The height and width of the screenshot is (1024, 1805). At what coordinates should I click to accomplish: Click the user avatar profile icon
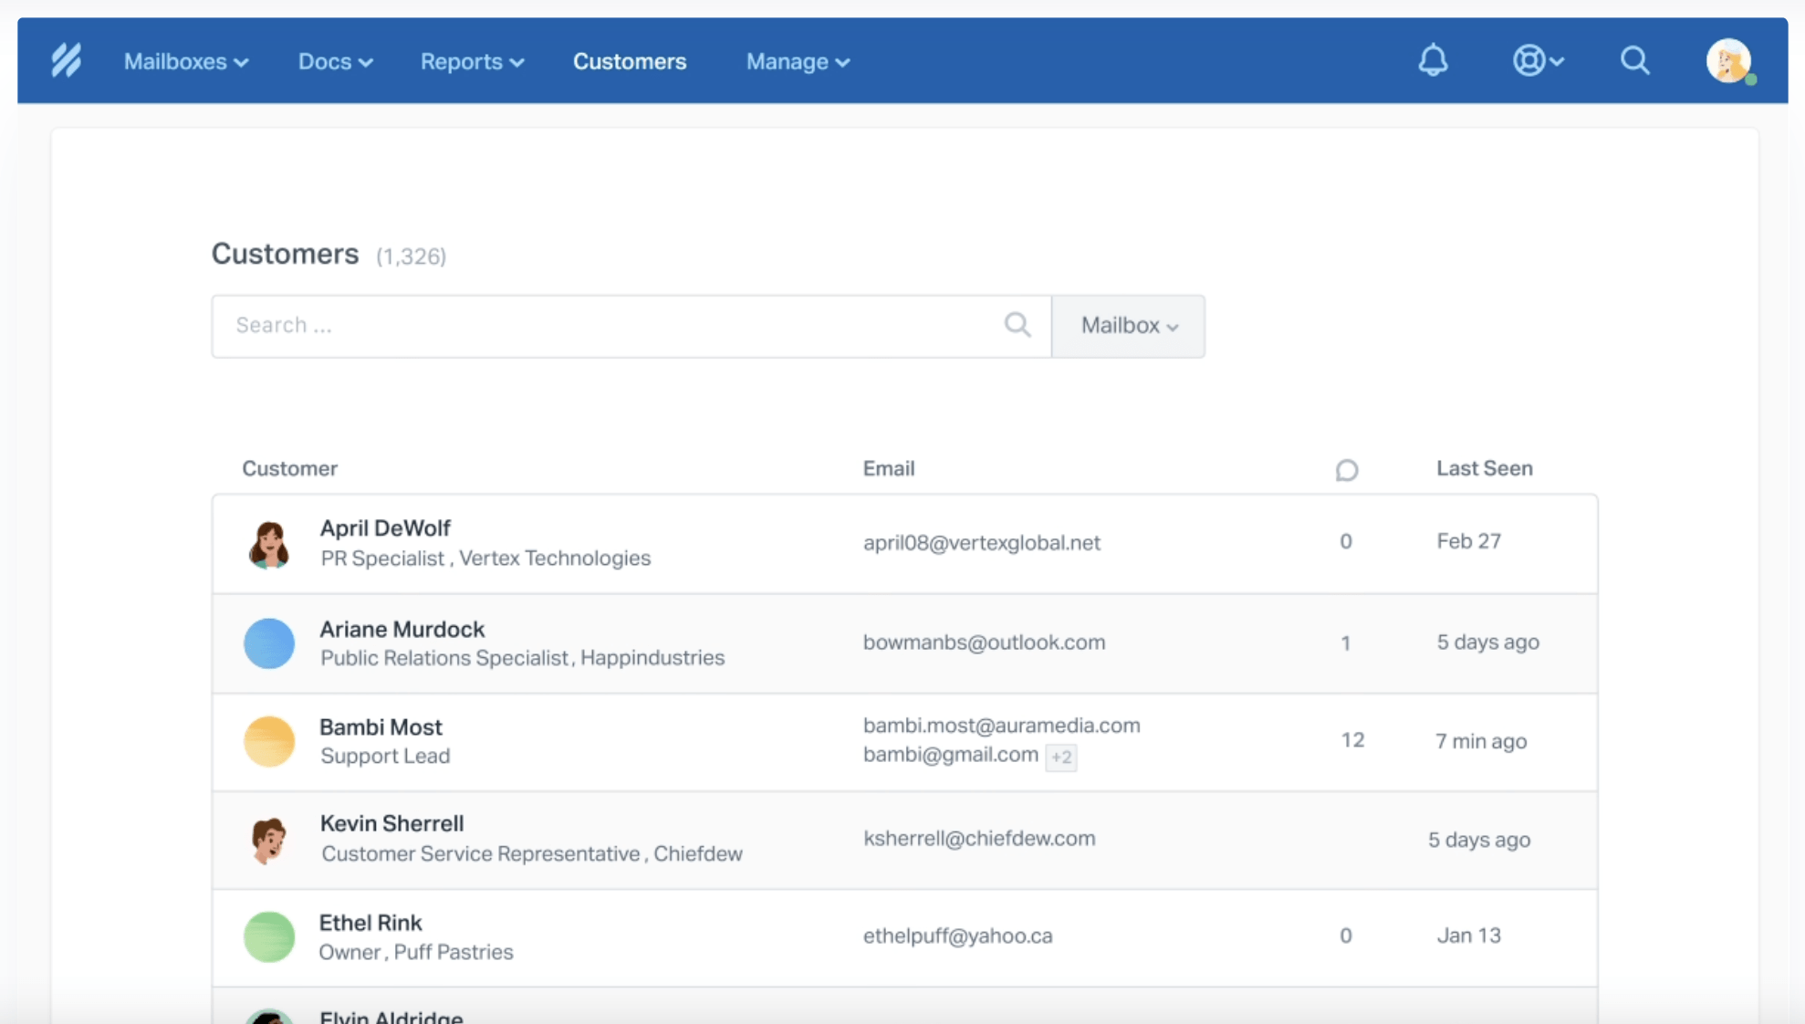click(1728, 61)
